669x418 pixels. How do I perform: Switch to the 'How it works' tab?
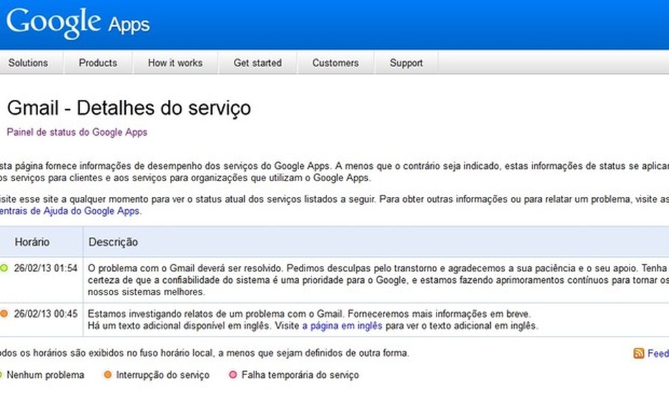[175, 62]
